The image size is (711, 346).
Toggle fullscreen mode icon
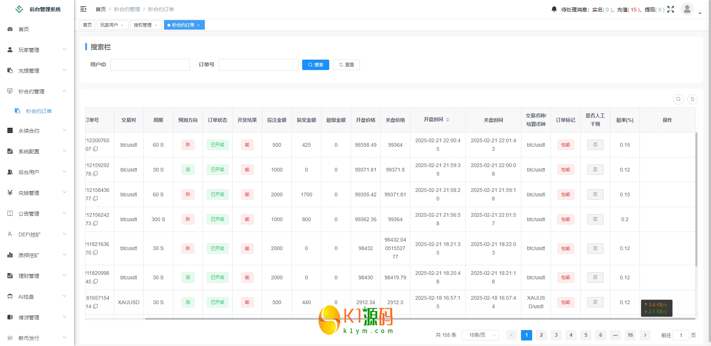click(671, 9)
